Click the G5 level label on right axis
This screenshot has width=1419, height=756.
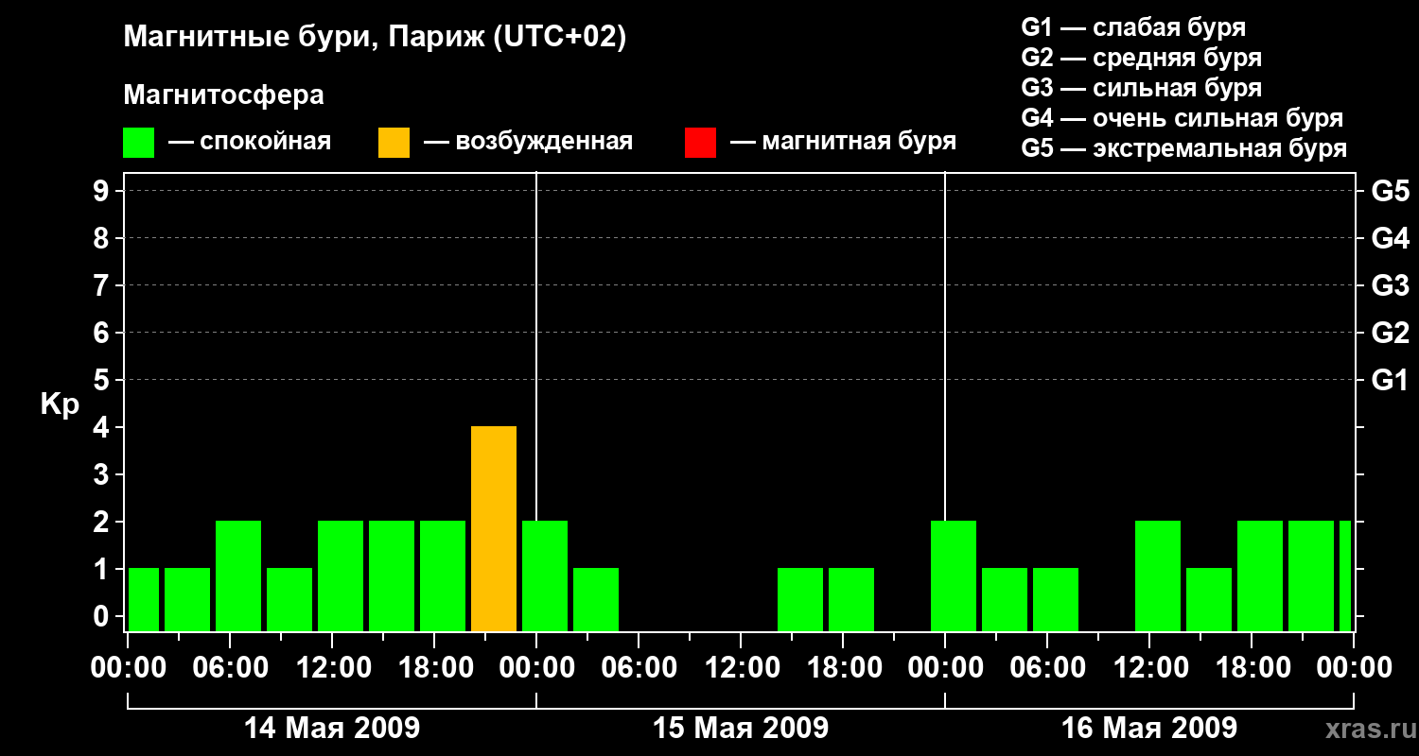pyautogui.click(x=1390, y=191)
